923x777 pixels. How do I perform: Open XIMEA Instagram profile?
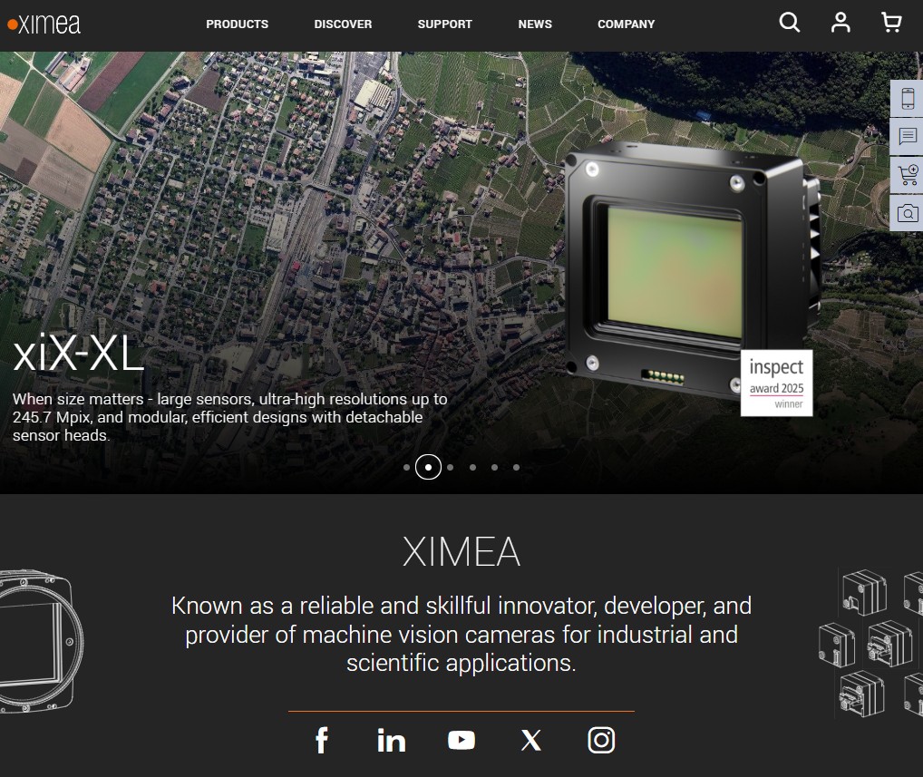(x=601, y=740)
